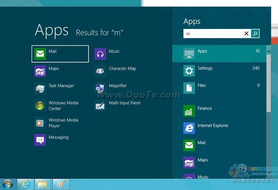The width and height of the screenshot is (278, 190).
Task: Click the Task Manager label
Action: [x=62, y=86]
